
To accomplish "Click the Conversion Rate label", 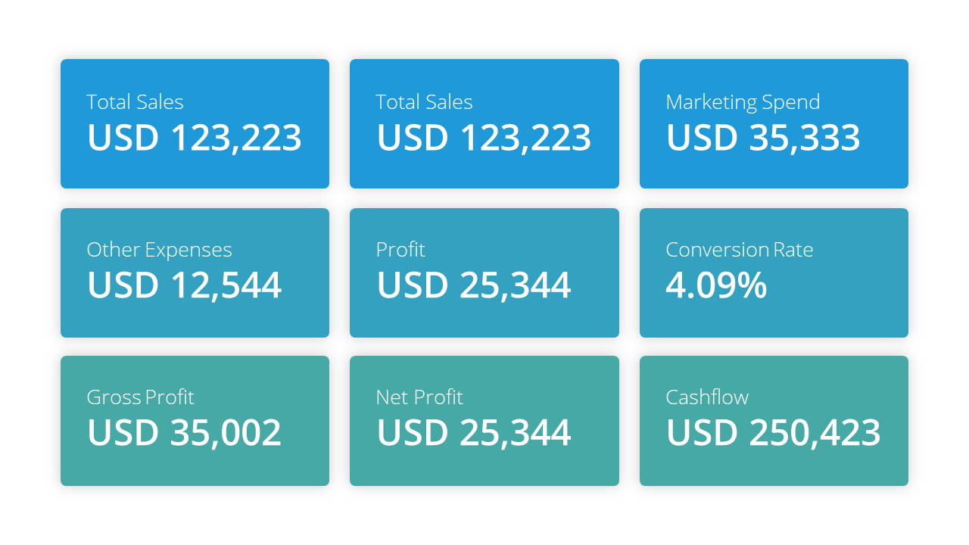I will pyautogui.click(x=740, y=250).
